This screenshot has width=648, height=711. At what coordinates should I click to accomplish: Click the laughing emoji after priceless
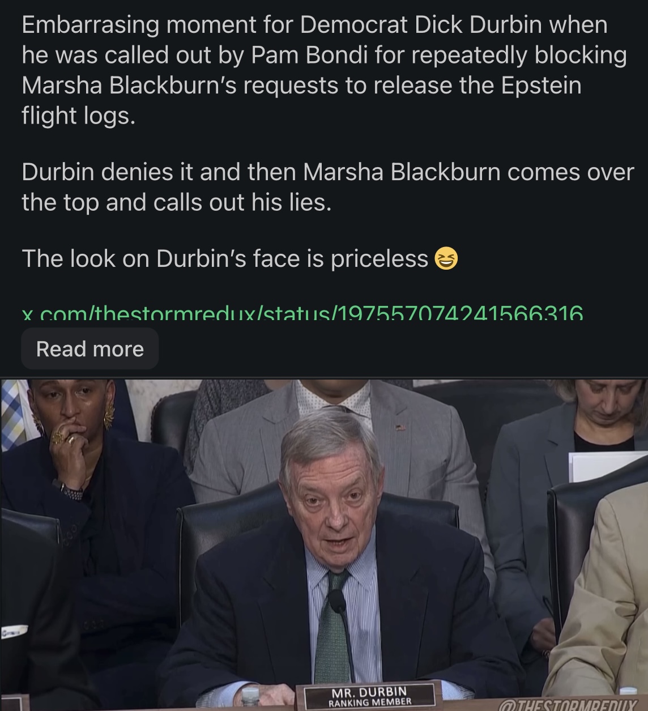coord(446,259)
